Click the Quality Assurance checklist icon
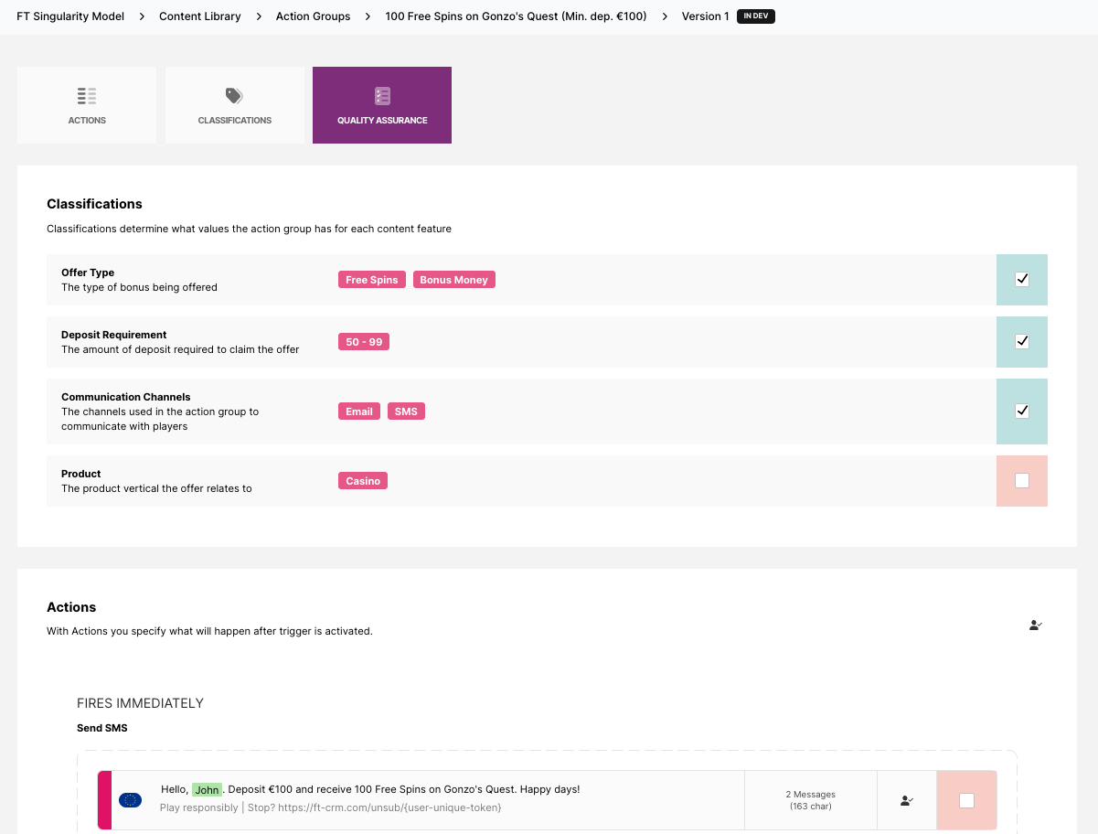The width and height of the screenshot is (1098, 834). click(x=382, y=96)
